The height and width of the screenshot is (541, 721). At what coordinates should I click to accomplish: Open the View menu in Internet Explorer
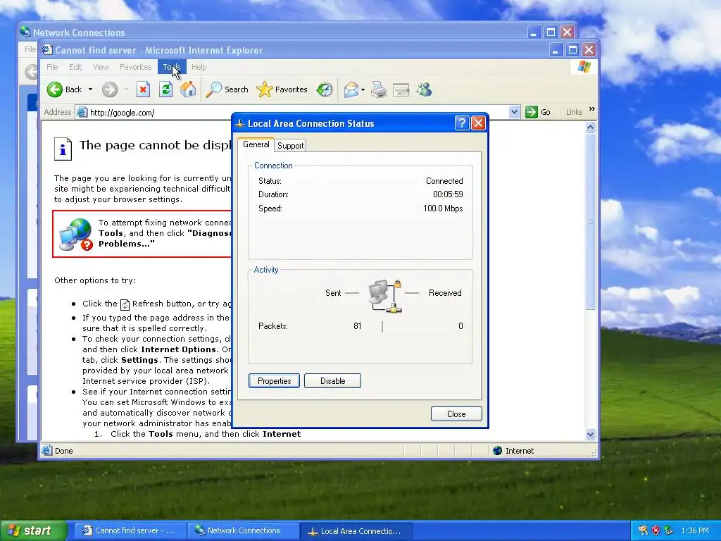point(101,67)
